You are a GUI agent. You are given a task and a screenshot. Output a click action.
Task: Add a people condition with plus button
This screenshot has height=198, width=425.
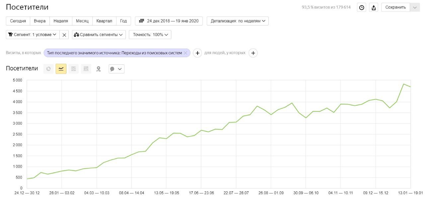(253, 53)
